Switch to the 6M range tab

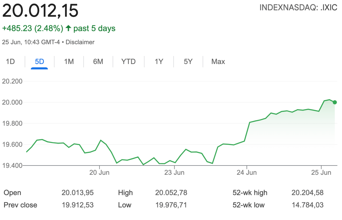click(x=98, y=62)
